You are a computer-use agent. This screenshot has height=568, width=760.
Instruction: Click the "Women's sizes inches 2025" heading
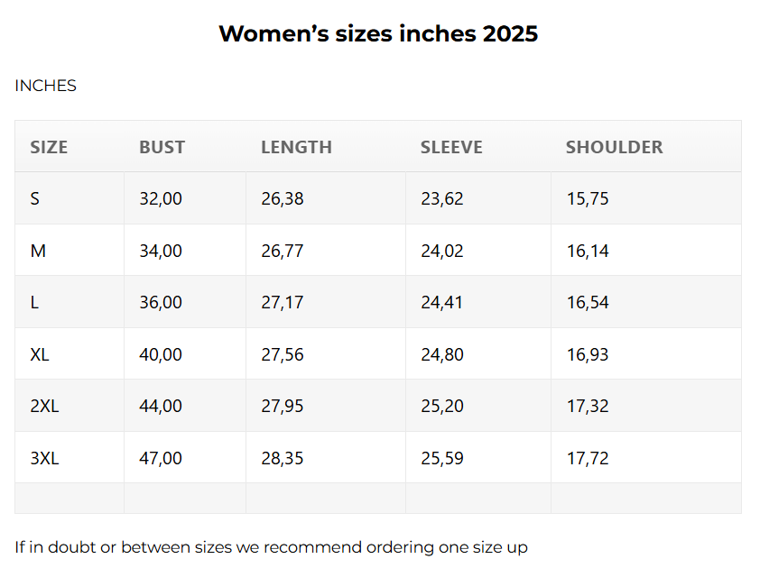[378, 34]
